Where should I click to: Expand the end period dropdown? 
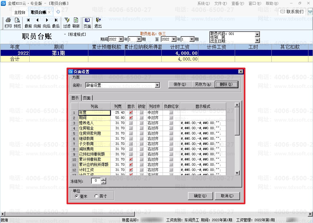click(192, 39)
